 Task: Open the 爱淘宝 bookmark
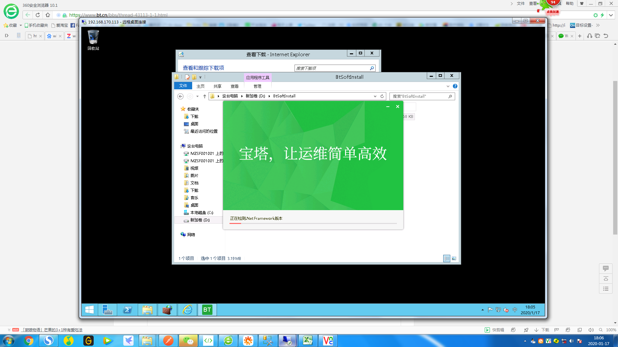click(x=60, y=25)
